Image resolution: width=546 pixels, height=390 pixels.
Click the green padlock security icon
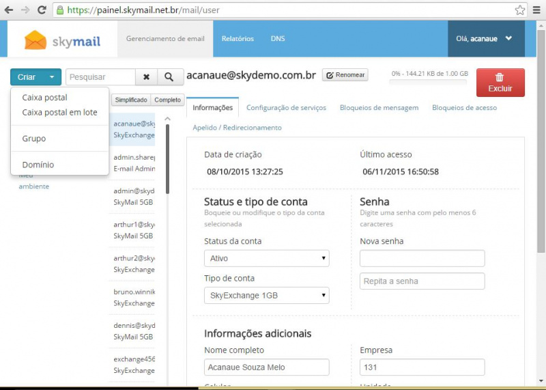(x=60, y=10)
